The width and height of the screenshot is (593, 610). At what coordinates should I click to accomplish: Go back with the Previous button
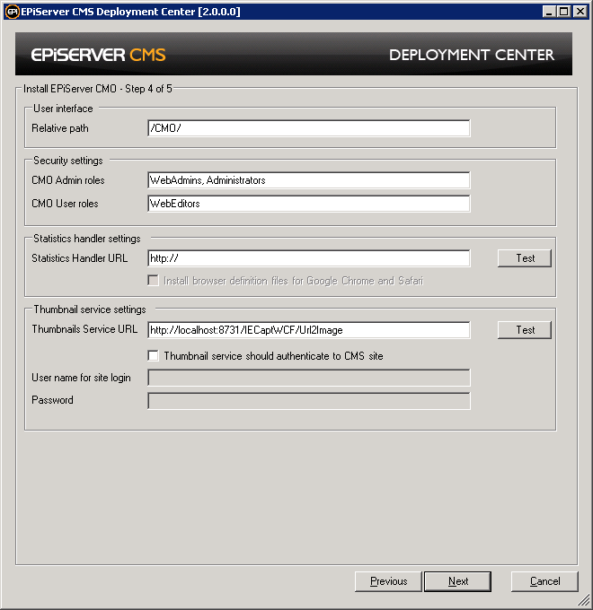(388, 581)
